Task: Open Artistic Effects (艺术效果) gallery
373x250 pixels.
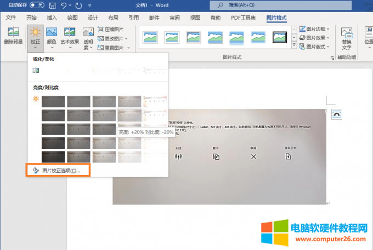Action: (x=70, y=36)
